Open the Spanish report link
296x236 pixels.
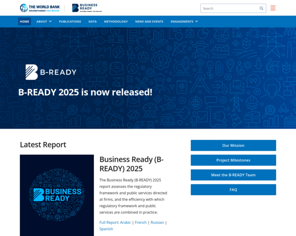click(x=106, y=229)
